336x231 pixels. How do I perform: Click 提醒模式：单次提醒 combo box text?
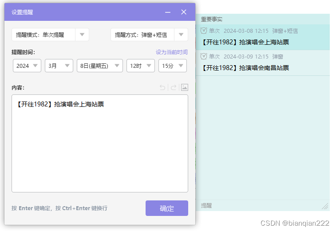click(40, 35)
